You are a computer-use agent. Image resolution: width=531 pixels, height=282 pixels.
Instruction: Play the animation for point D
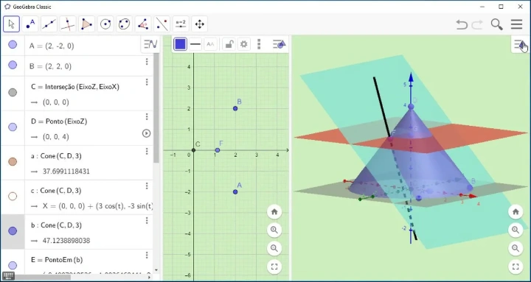pyautogui.click(x=146, y=133)
